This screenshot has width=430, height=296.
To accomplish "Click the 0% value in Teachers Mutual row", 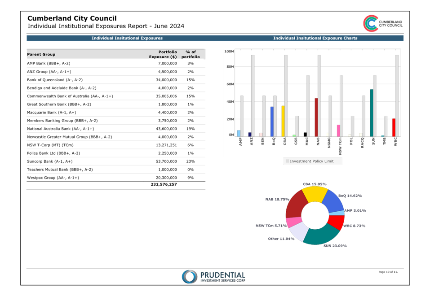I will coord(191,170).
